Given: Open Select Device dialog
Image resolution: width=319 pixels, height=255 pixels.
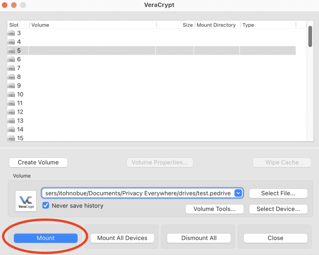Looking at the screenshot, I should click(278, 209).
